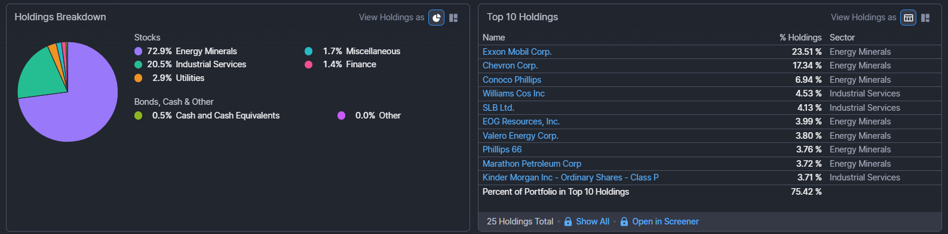948x234 pixels.
Task: Click the 3.80 % holdings value
Action: (x=808, y=136)
